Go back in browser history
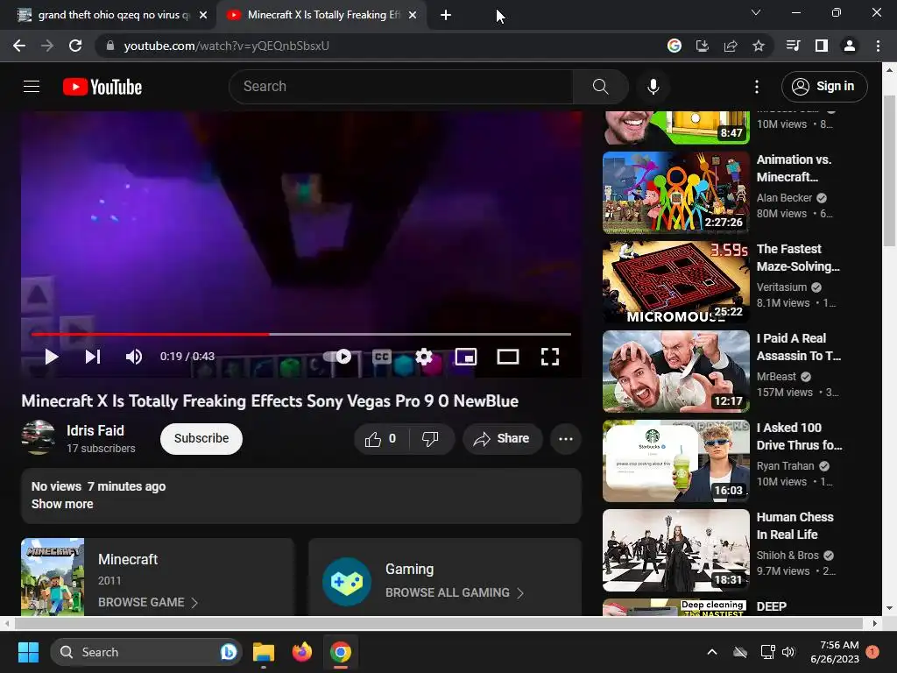This screenshot has width=897, height=673. [19, 46]
